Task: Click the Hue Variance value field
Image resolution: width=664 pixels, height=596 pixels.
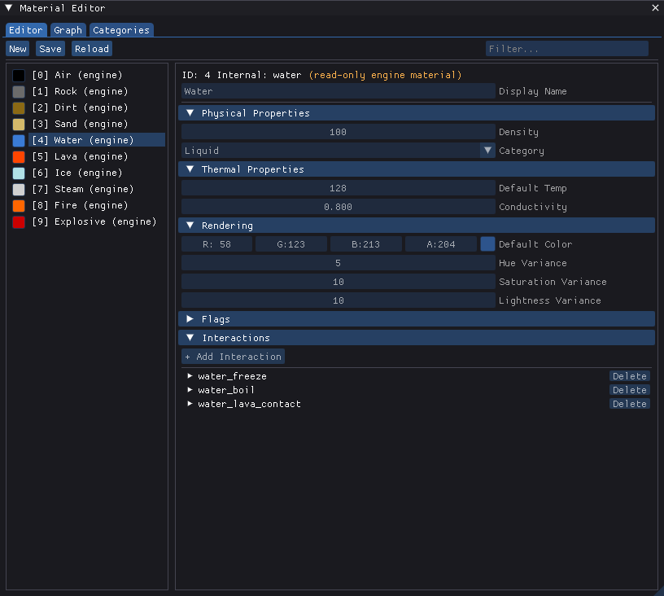Action: pyautogui.click(x=338, y=263)
